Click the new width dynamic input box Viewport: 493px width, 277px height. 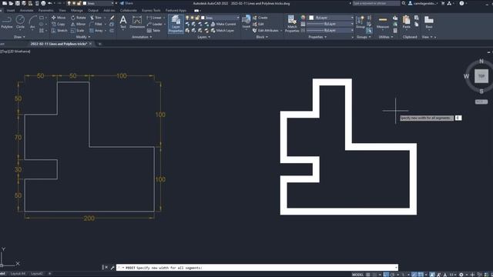458,118
